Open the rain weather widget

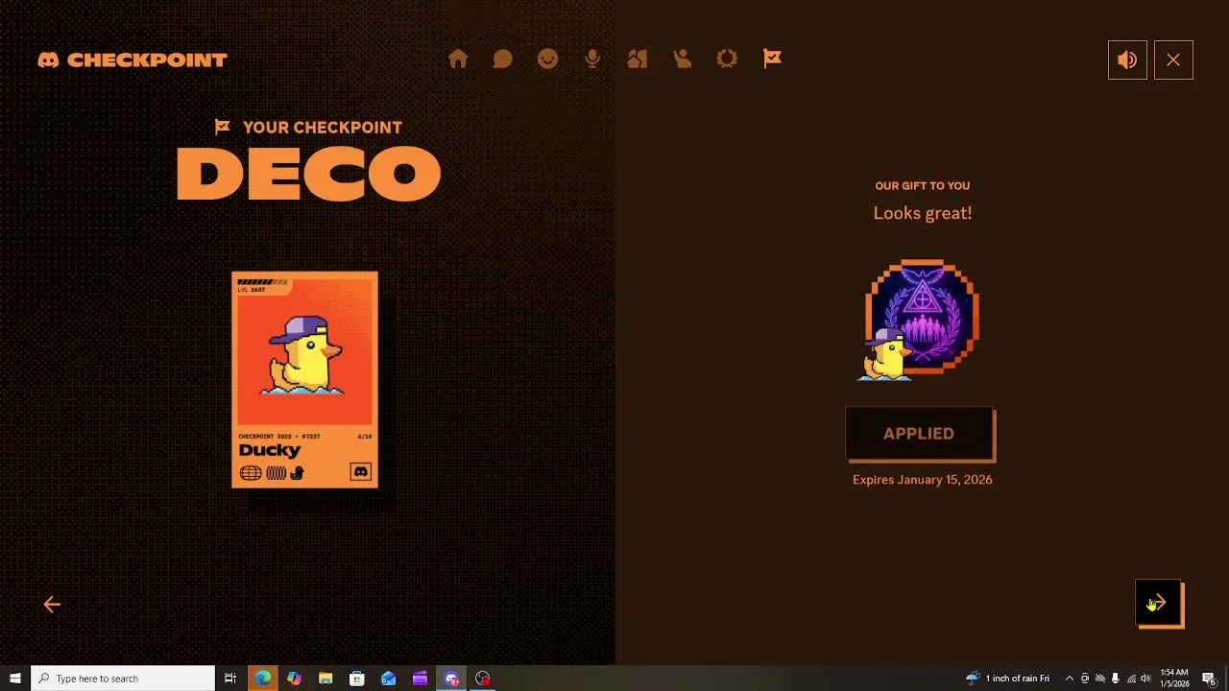click(x=1007, y=679)
